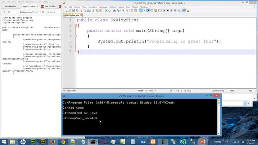Undo the last edit via toolbar

point(106,10)
